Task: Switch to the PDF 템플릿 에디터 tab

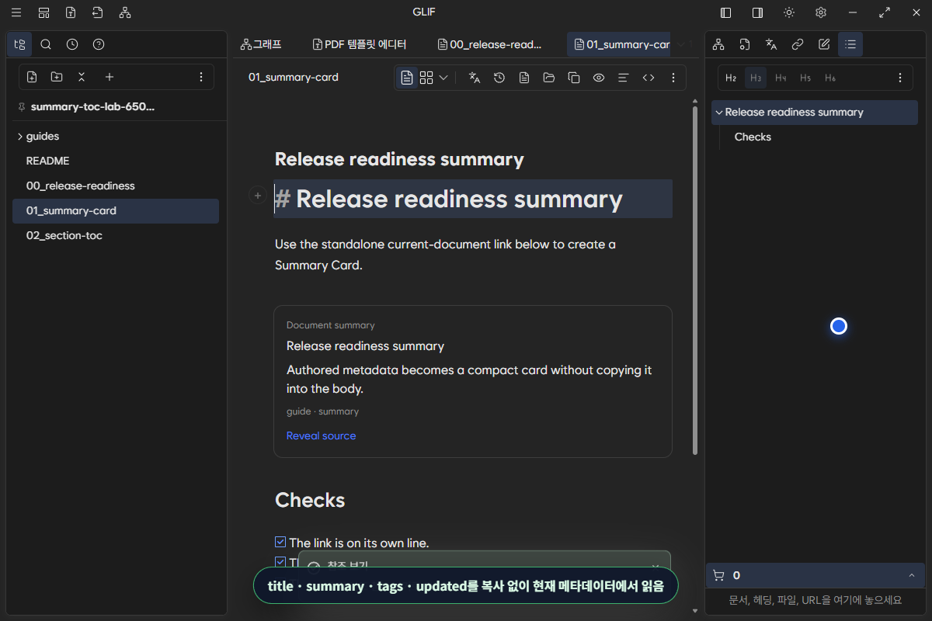Action: point(360,44)
